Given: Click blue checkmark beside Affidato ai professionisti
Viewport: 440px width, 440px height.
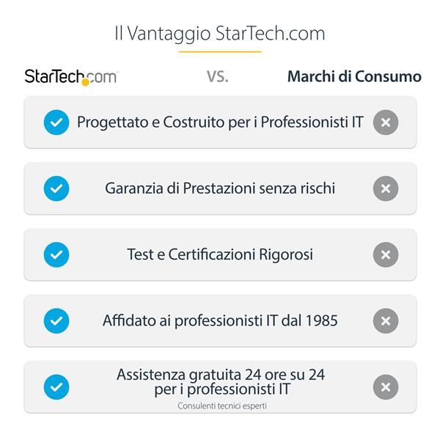Looking at the screenshot, I should [56, 320].
